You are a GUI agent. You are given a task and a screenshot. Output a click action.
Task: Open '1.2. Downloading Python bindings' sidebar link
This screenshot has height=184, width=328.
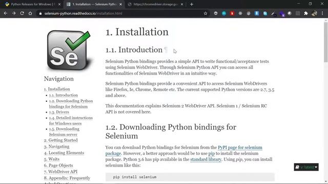71,104
